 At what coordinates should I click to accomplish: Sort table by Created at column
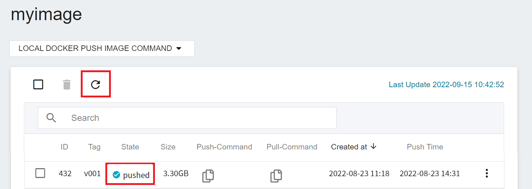click(x=349, y=147)
